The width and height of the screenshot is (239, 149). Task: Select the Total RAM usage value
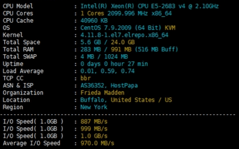pos(129,49)
